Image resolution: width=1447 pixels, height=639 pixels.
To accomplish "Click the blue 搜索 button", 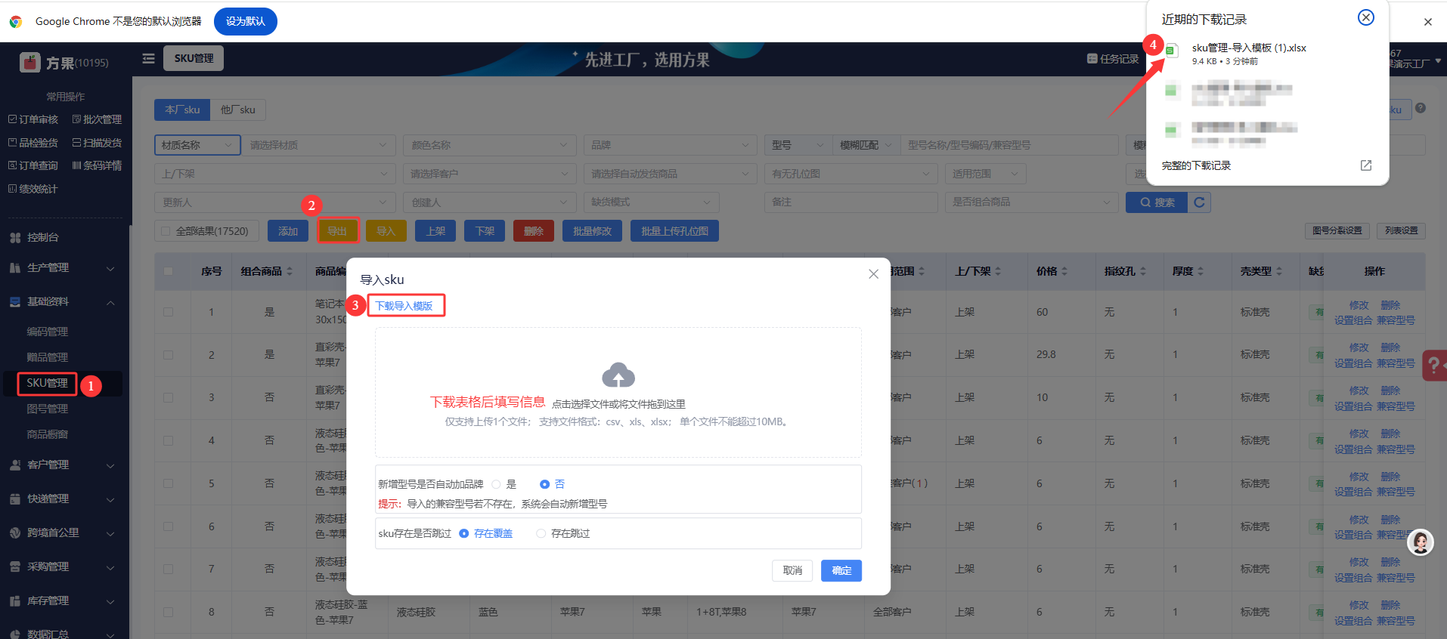I will click(x=1157, y=202).
